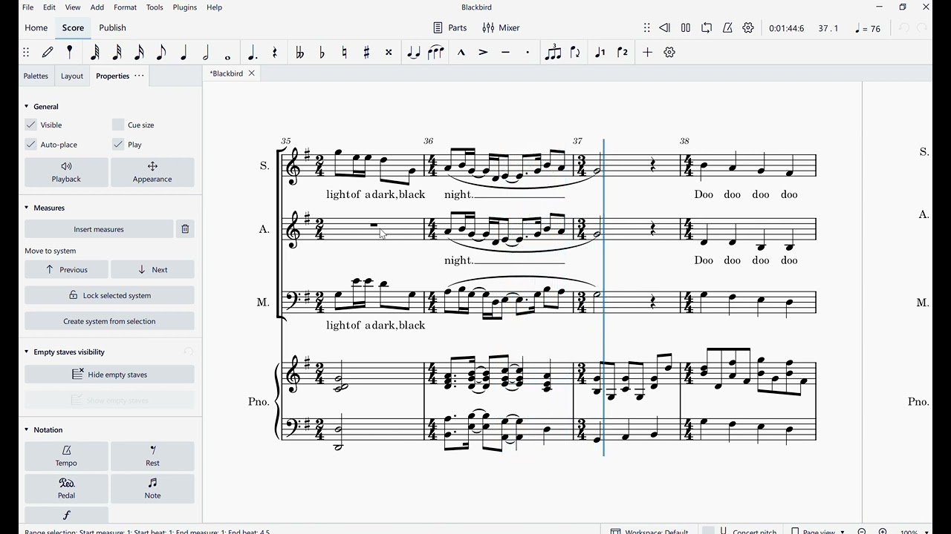
Task: Apply a double sharp accidental
Action: (x=389, y=53)
